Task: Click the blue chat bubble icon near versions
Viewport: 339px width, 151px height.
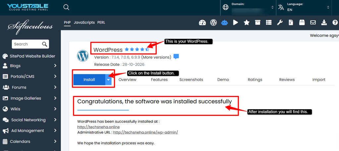Action: [176, 57]
